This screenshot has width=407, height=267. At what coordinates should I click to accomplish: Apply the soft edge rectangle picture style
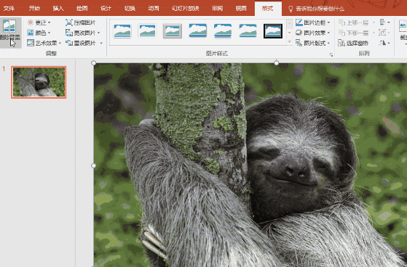(248, 30)
